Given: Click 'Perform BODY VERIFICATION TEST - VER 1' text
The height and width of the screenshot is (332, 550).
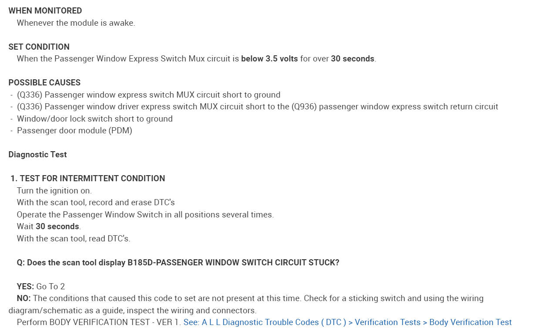Looking at the screenshot, I should [98, 322].
